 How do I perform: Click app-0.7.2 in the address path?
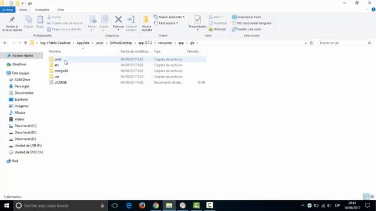[145, 43]
